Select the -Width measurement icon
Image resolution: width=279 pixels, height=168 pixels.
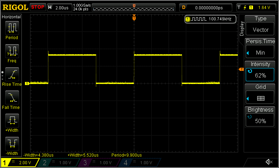coord(12,146)
